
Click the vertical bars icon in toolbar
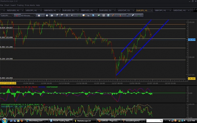click(x=104, y=15)
